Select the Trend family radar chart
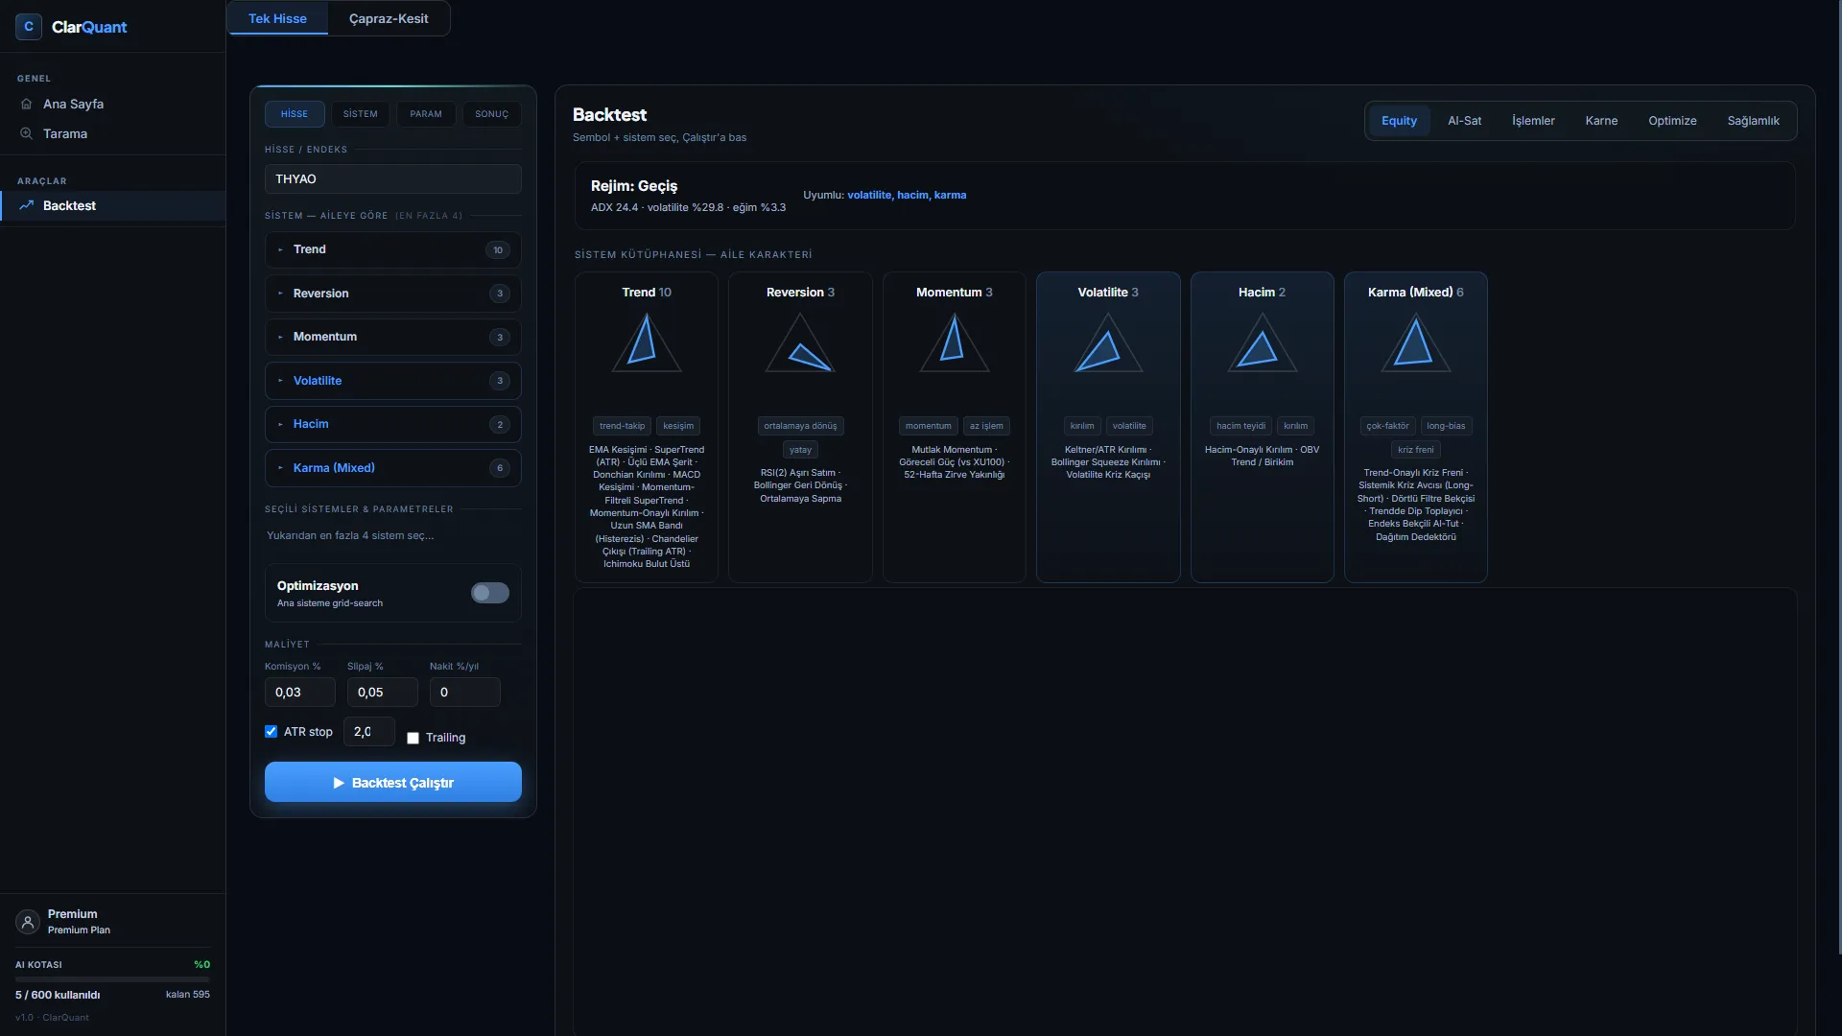This screenshot has height=1036, width=1842. [647, 342]
